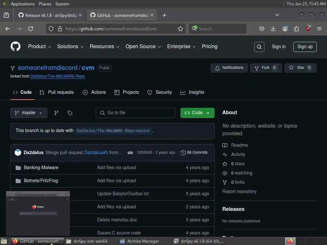Expand the Product menu
327x245 pixels.
40,47
